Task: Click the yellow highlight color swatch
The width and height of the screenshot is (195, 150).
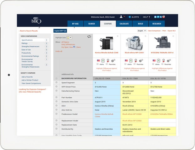Action: click(x=68, y=38)
